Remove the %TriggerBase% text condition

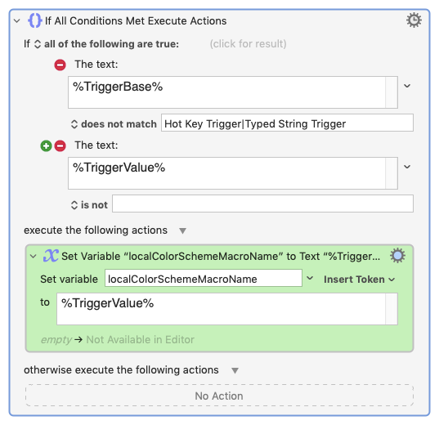[x=60, y=65]
